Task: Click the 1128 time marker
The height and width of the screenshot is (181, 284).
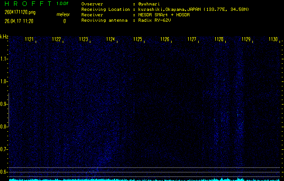Action: point(219,39)
